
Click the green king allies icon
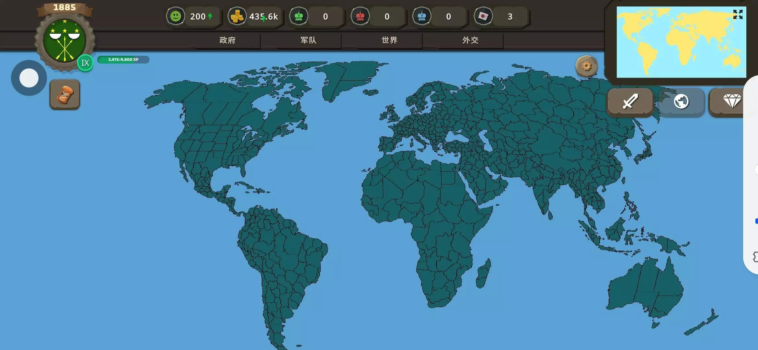point(299,16)
